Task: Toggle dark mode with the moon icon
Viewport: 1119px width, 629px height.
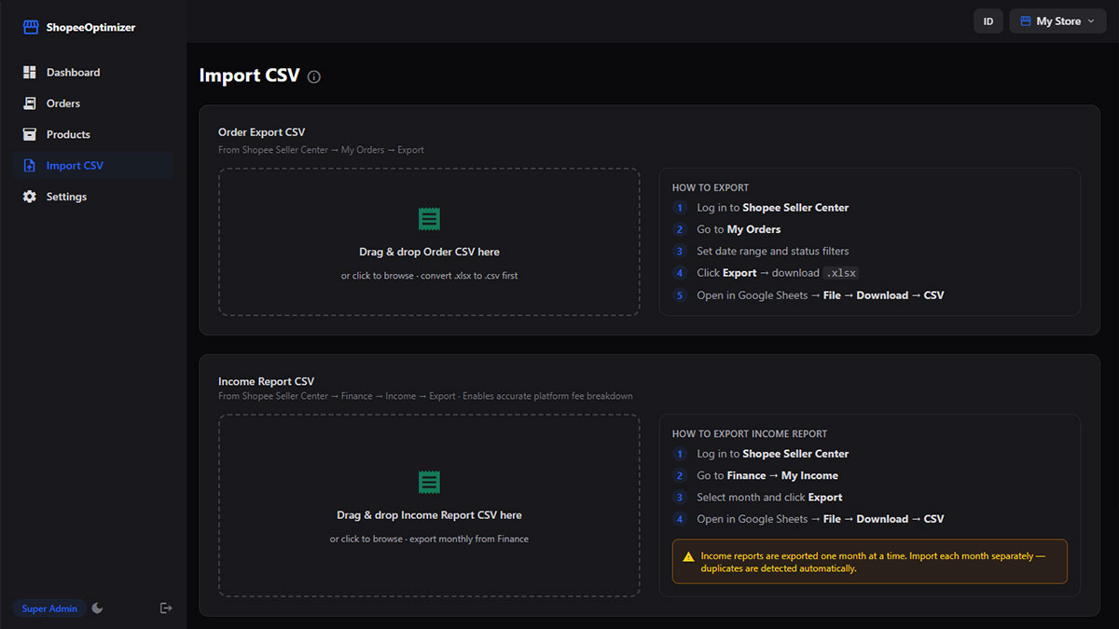Action: (97, 608)
